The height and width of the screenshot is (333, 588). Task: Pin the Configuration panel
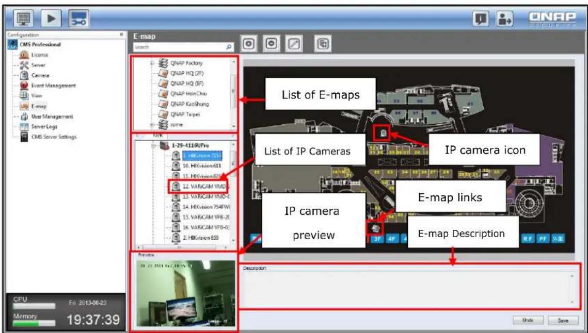click(x=121, y=35)
